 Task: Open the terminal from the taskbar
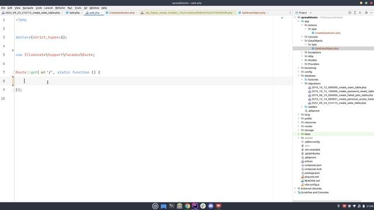171,206
